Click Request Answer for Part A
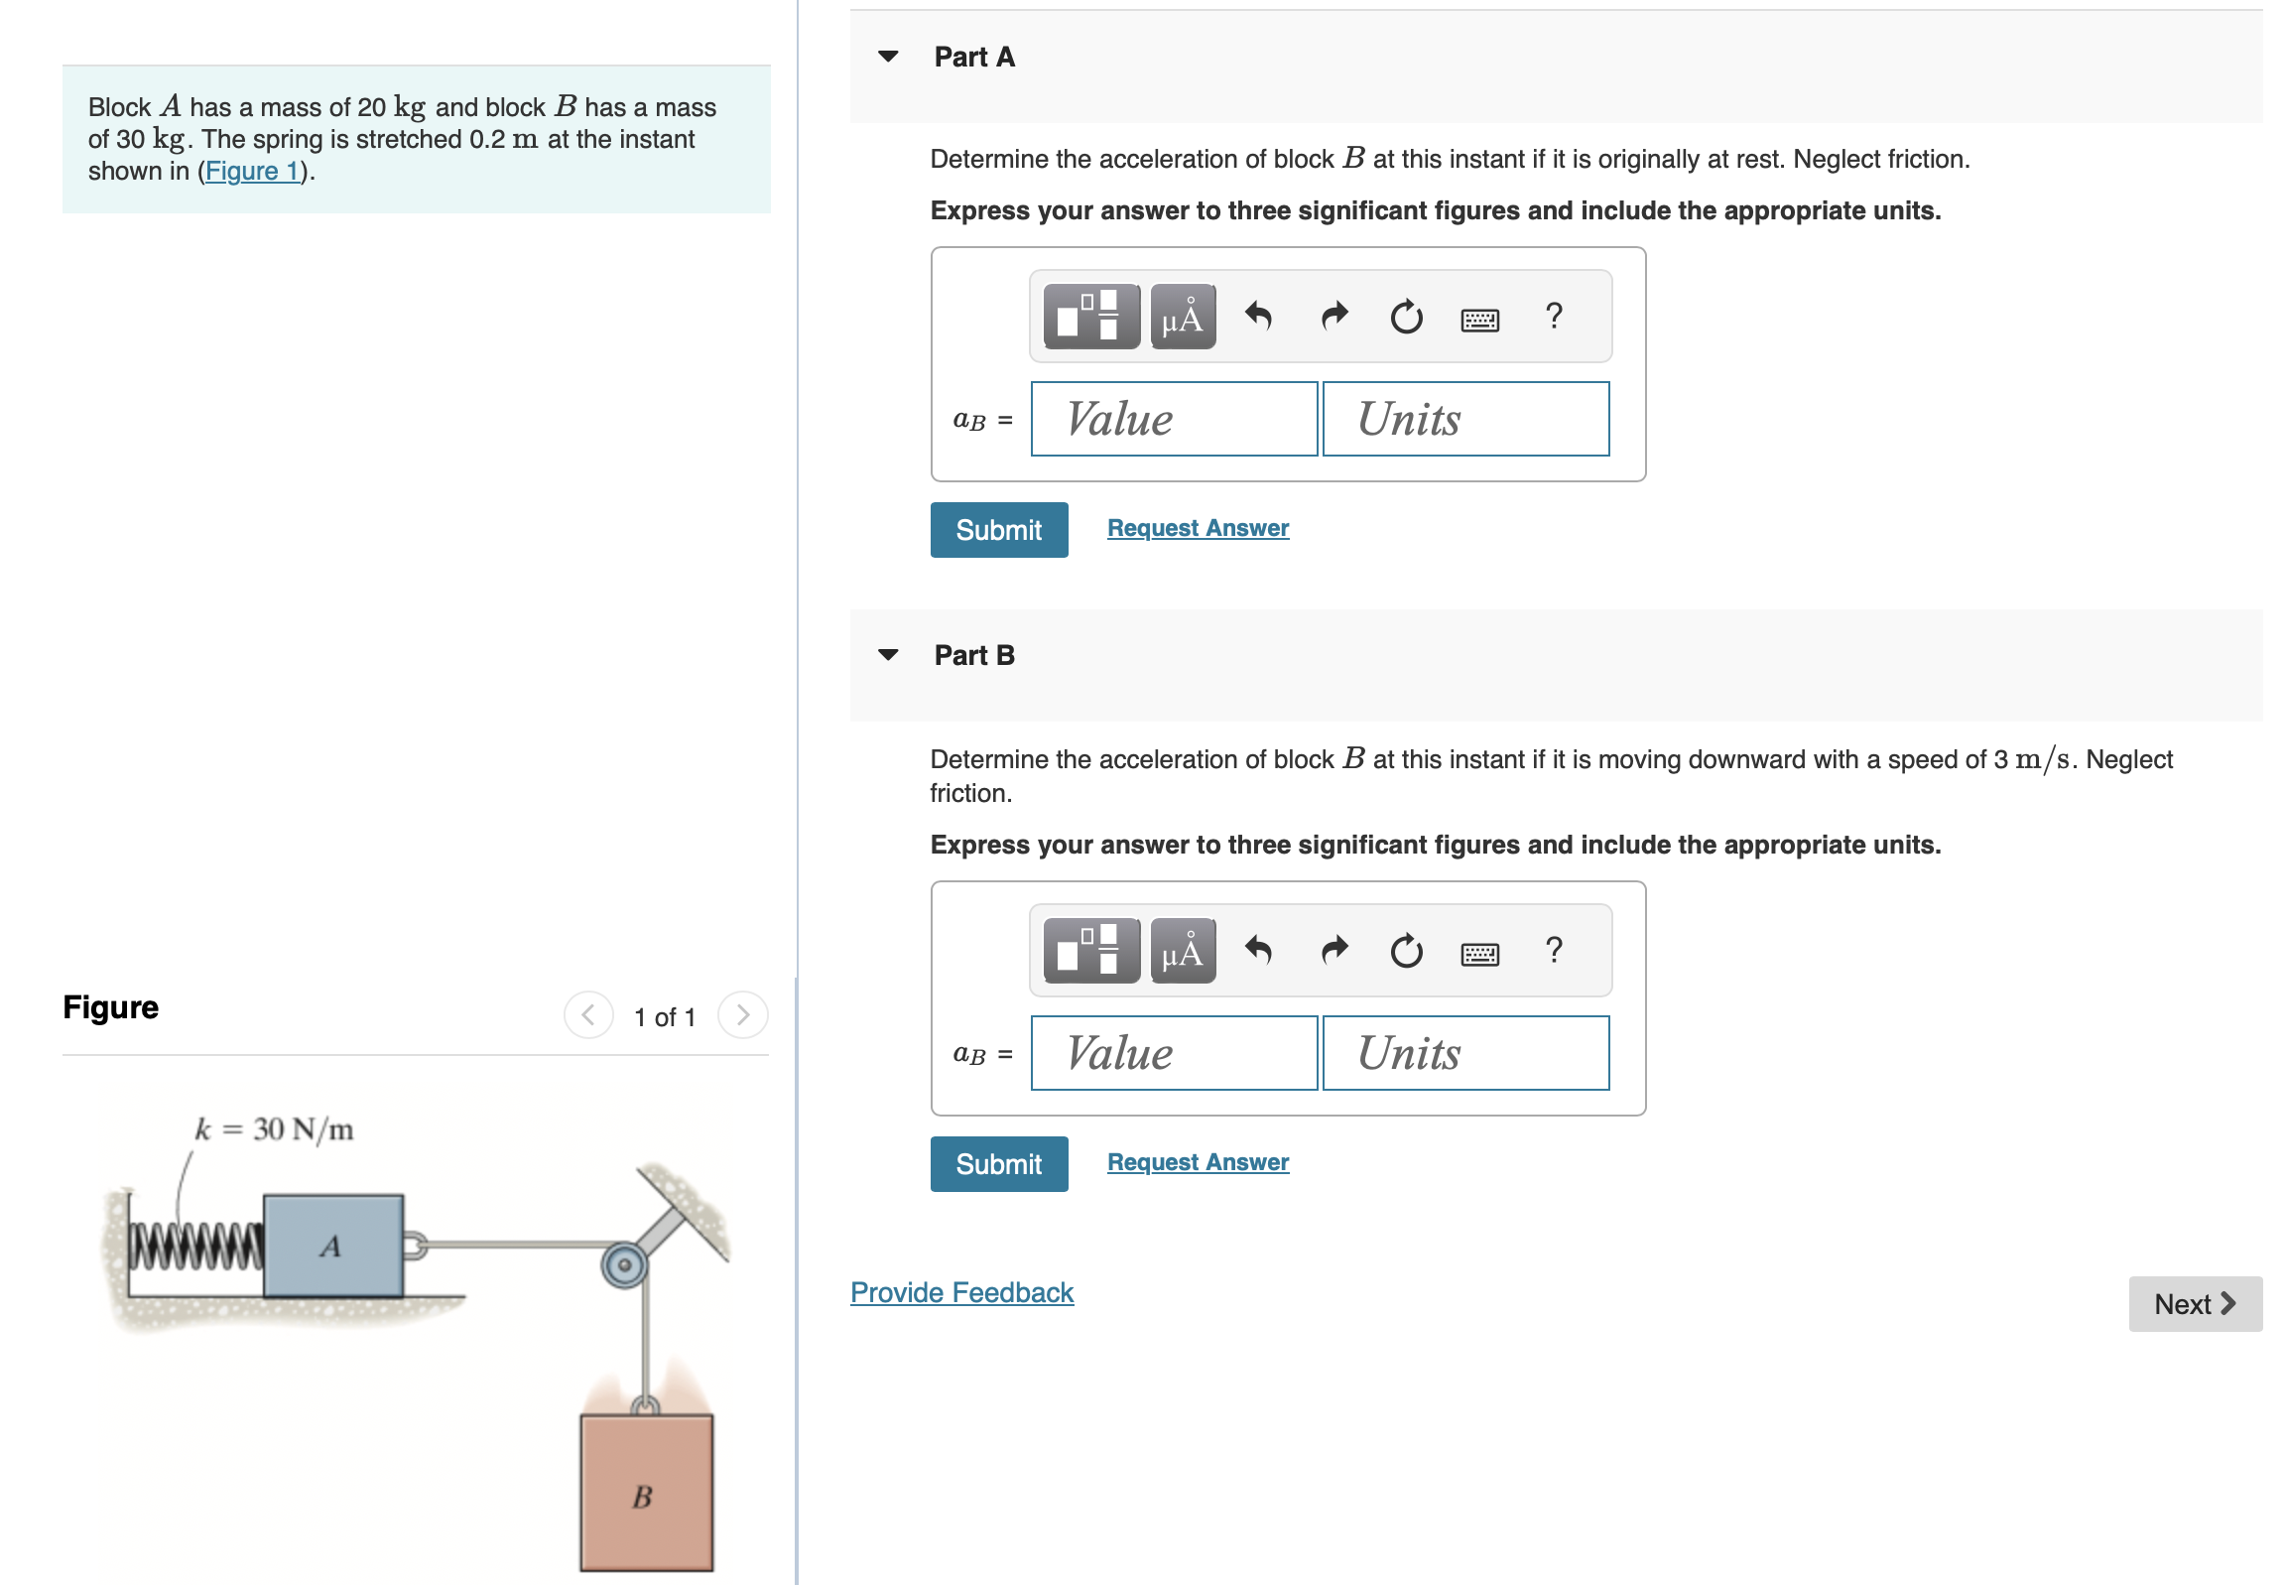This screenshot has width=2285, height=1585. tap(1197, 527)
